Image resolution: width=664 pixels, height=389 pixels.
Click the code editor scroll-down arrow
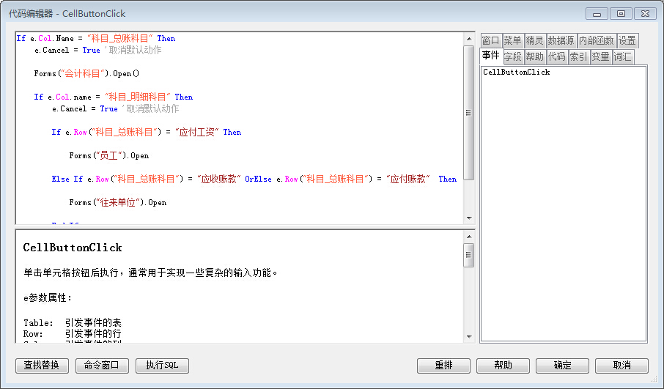pos(469,218)
